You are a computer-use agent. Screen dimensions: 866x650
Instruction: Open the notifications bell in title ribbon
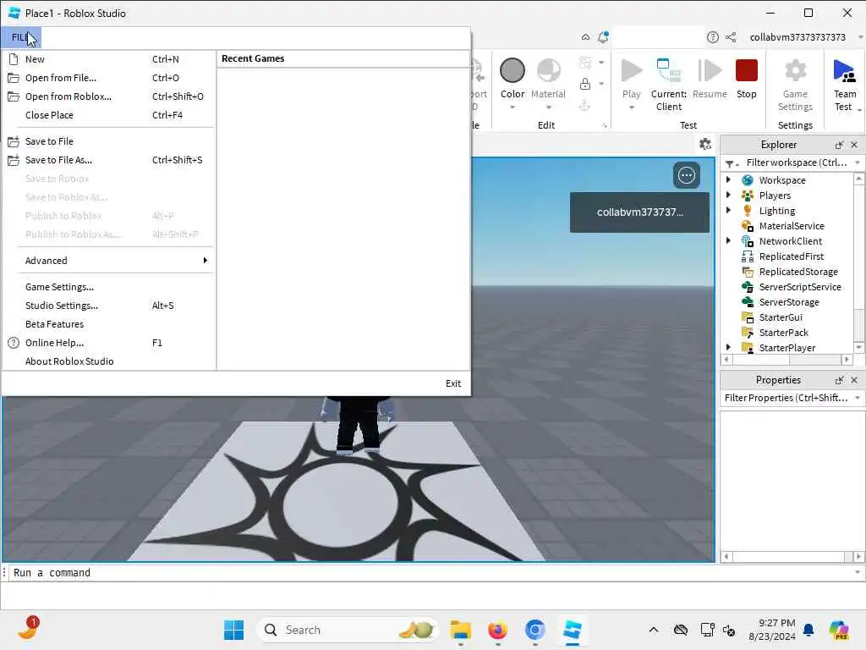pyautogui.click(x=603, y=37)
